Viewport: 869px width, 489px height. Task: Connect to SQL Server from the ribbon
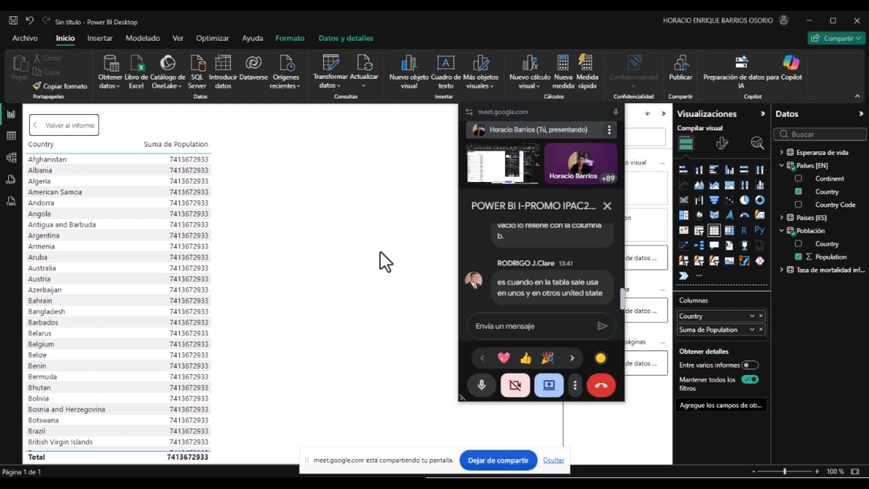tap(198, 73)
